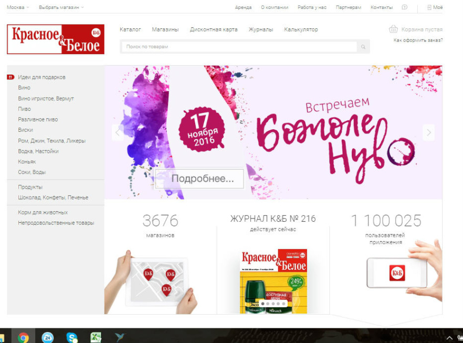Select the fifth journal carousel dot
Image resolution: width=463 pixels, height=343 pixels.
point(283,304)
